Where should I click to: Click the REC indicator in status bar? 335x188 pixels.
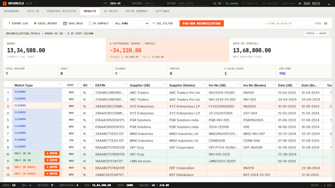click(x=328, y=185)
